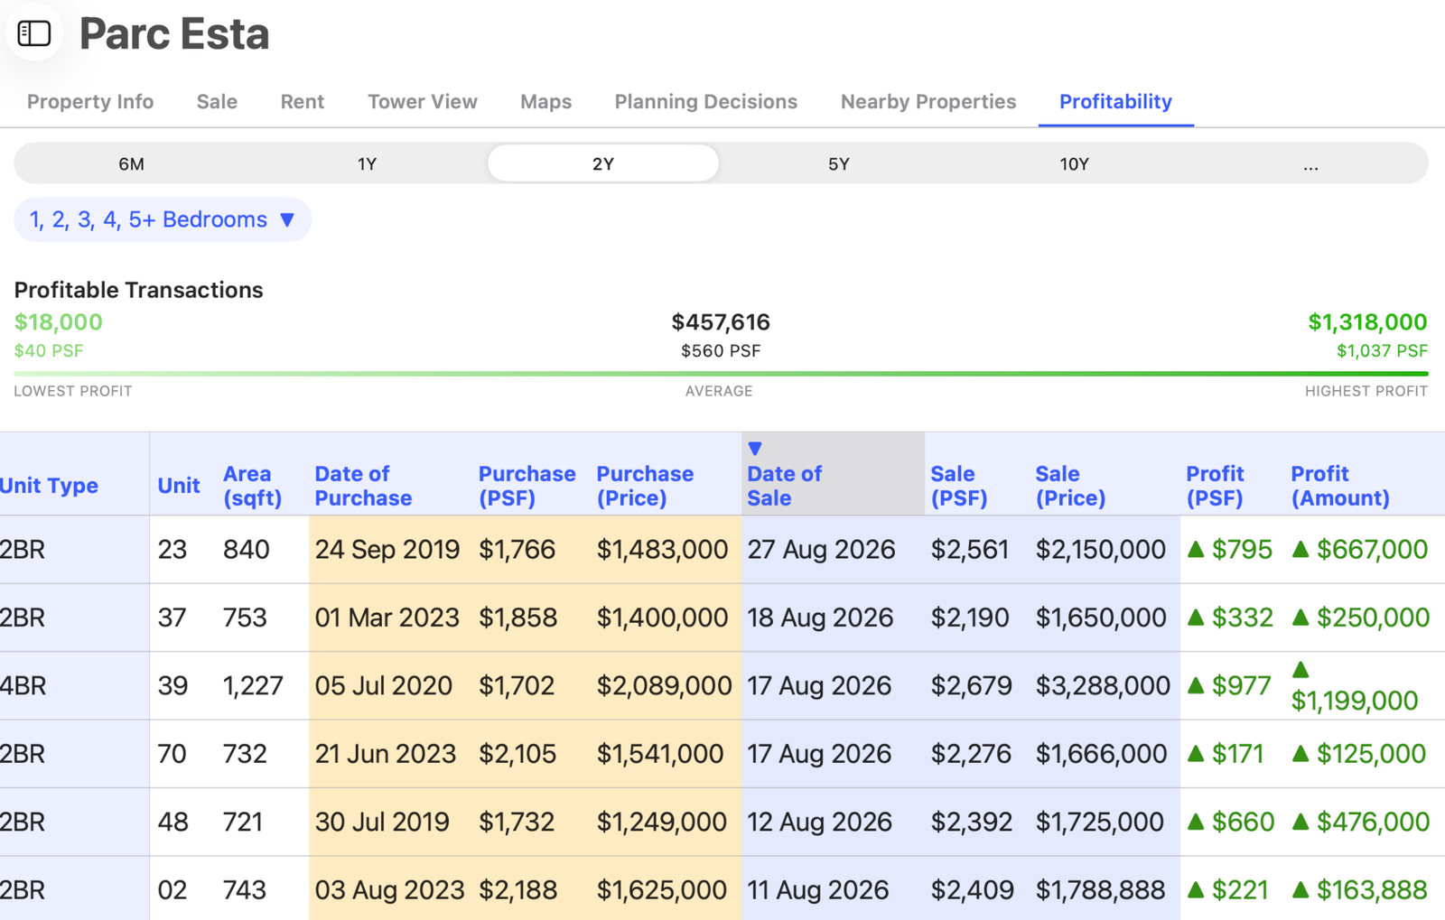Select the purchase date 24 Sep 2019

387,550
